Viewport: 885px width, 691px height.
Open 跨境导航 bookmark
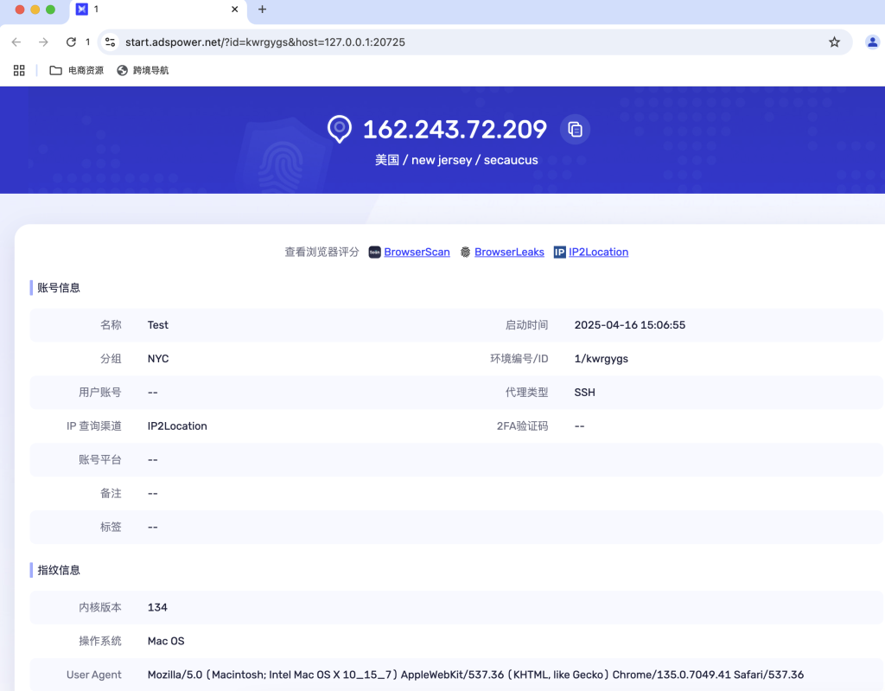point(143,70)
